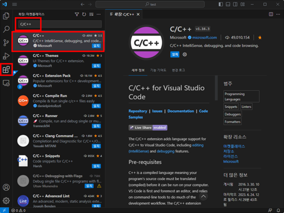Toggle secondary side bar layout icon

(235, 4)
